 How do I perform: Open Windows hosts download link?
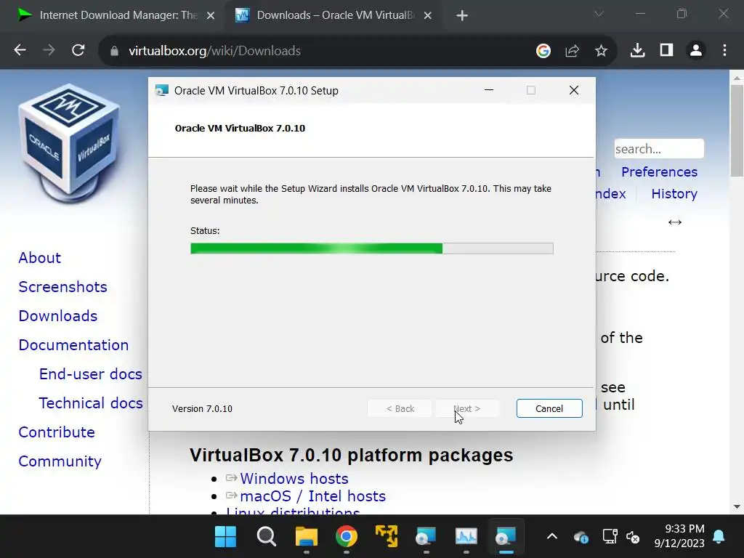294,478
